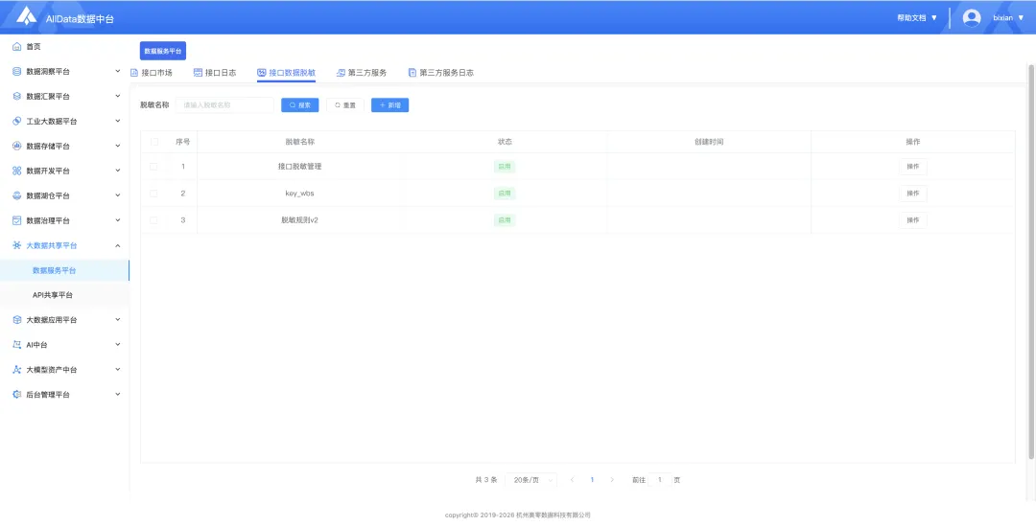This screenshot has height=526, width=1036.
Task: Click the 接口数据脱敏 tab icon
Action: pos(262,73)
